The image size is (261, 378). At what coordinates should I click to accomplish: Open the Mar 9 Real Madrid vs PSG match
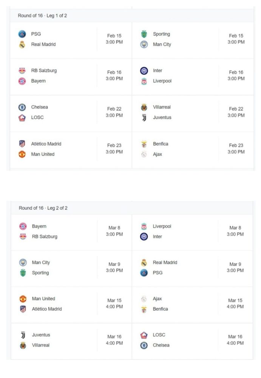pos(192,268)
